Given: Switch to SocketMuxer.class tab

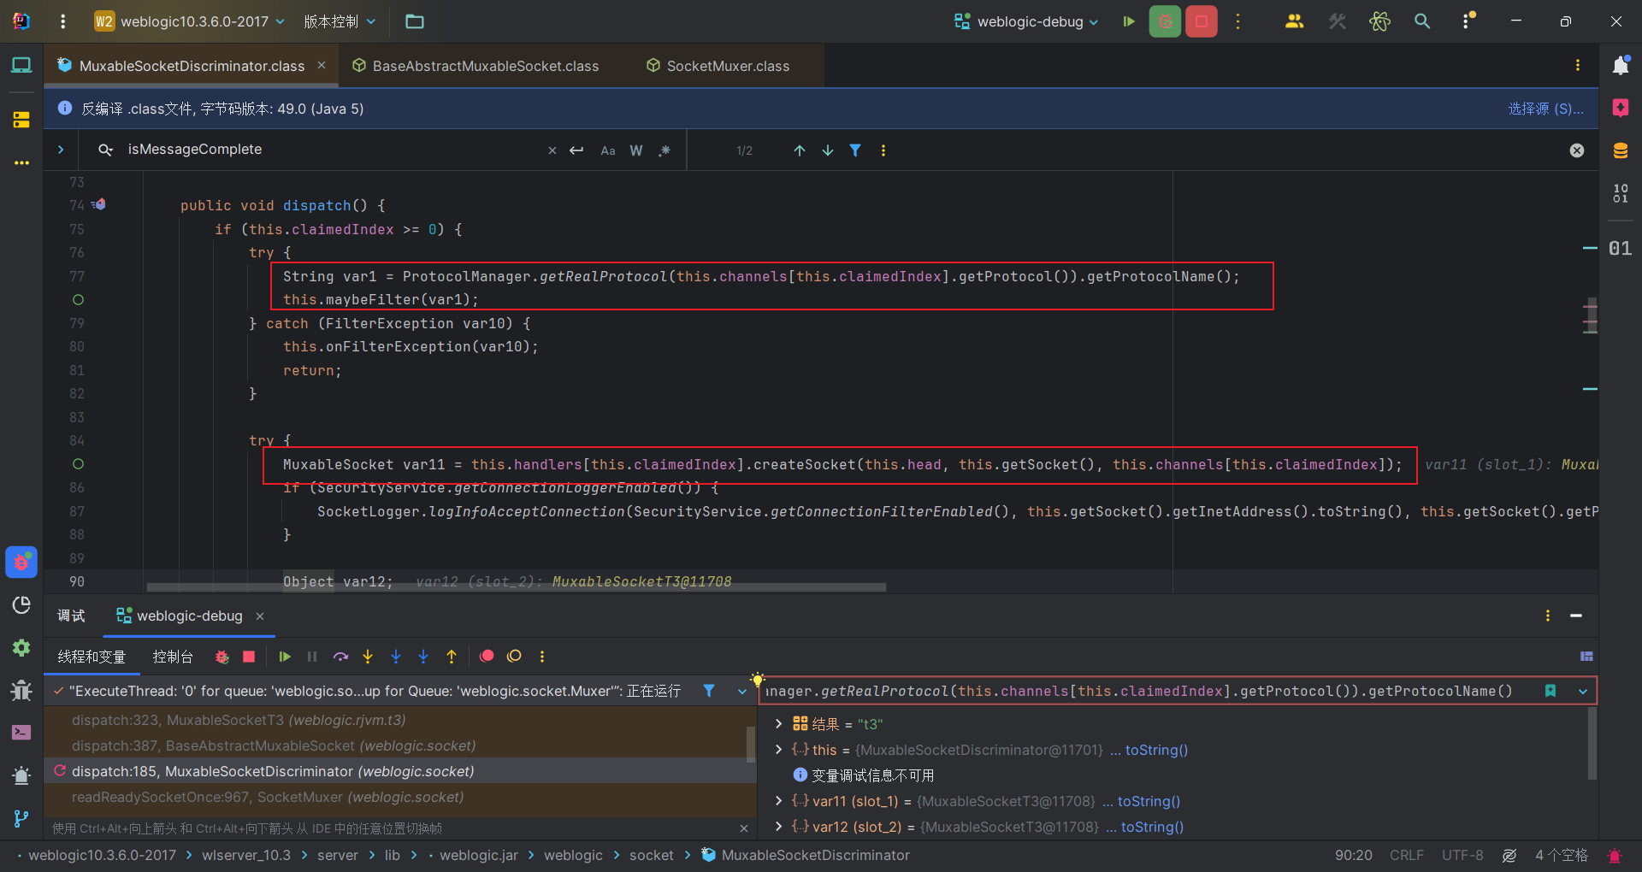Looking at the screenshot, I should pyautogui.click(x=718, y=66).
